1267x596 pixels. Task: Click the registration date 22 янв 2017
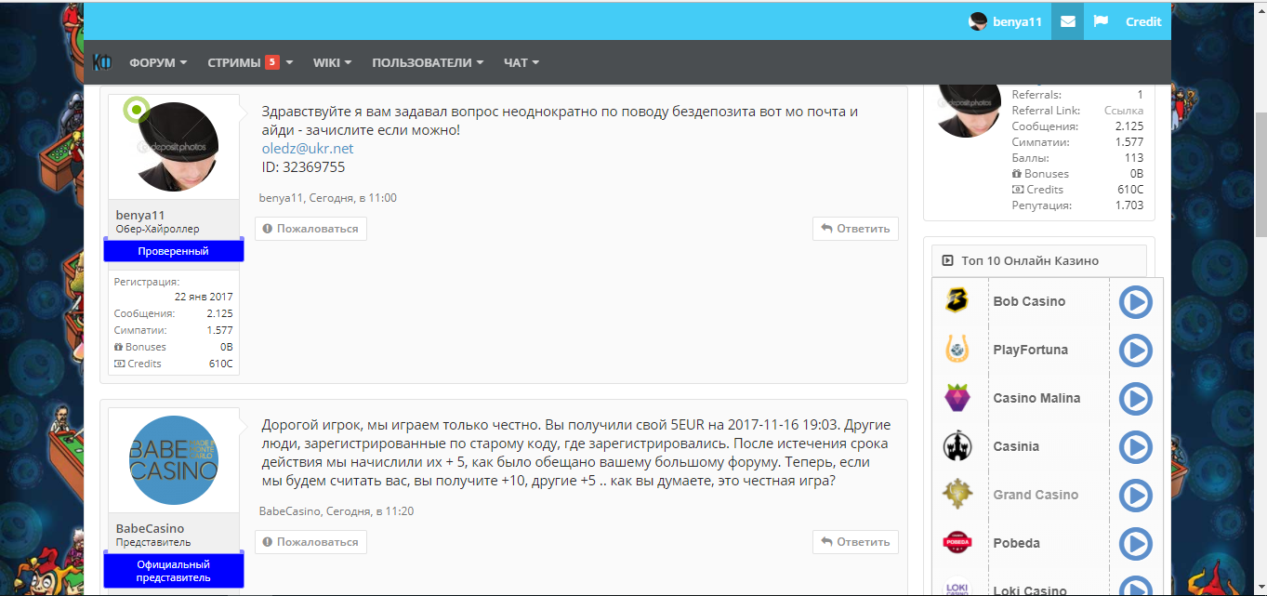pyautogui.click(x=204, y=298)
